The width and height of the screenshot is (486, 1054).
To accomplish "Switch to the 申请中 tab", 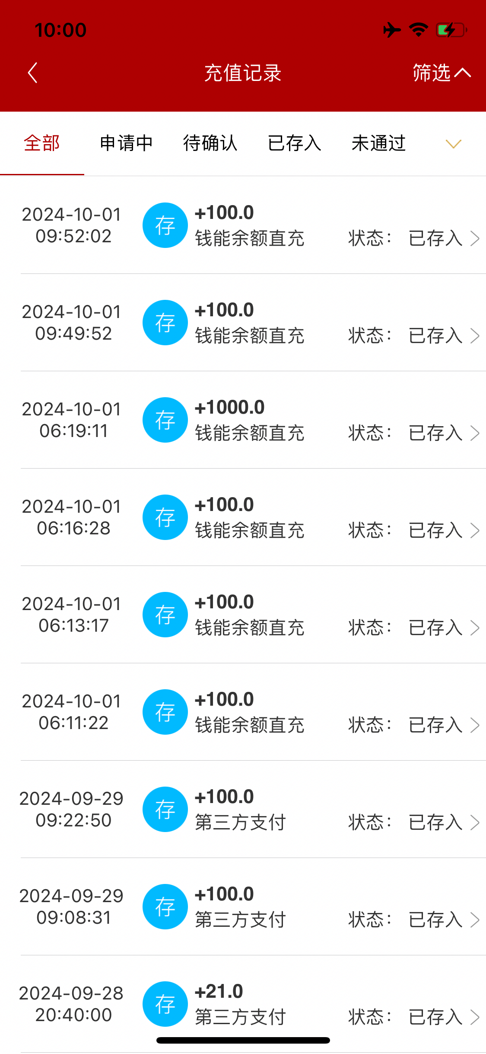I will pyautogui.click(x=126, y=143).
